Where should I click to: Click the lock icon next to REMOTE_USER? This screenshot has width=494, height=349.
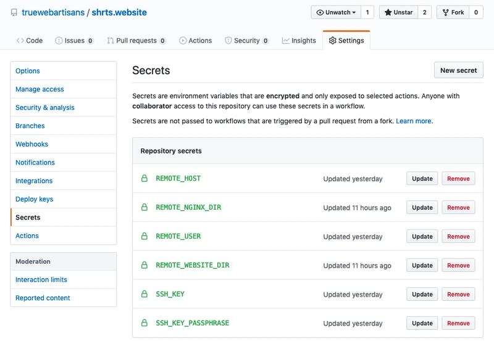coord(144,236)
